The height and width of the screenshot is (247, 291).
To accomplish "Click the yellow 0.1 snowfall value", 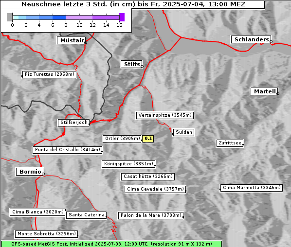I will coord(148,139).
